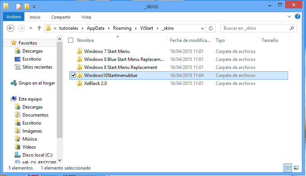Select Este equipo in the navigation pane
This screenshot has height=176, width=306.
30,99
